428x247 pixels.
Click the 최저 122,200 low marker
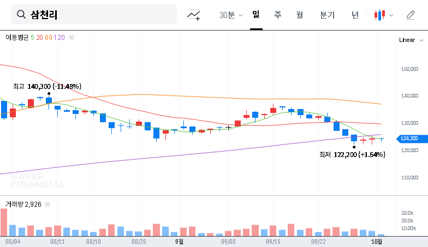tap(353, 155)
